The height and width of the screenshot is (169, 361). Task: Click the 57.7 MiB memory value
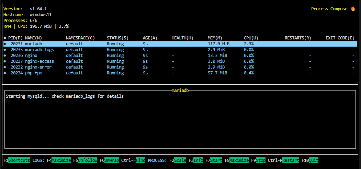coord(217,73)
